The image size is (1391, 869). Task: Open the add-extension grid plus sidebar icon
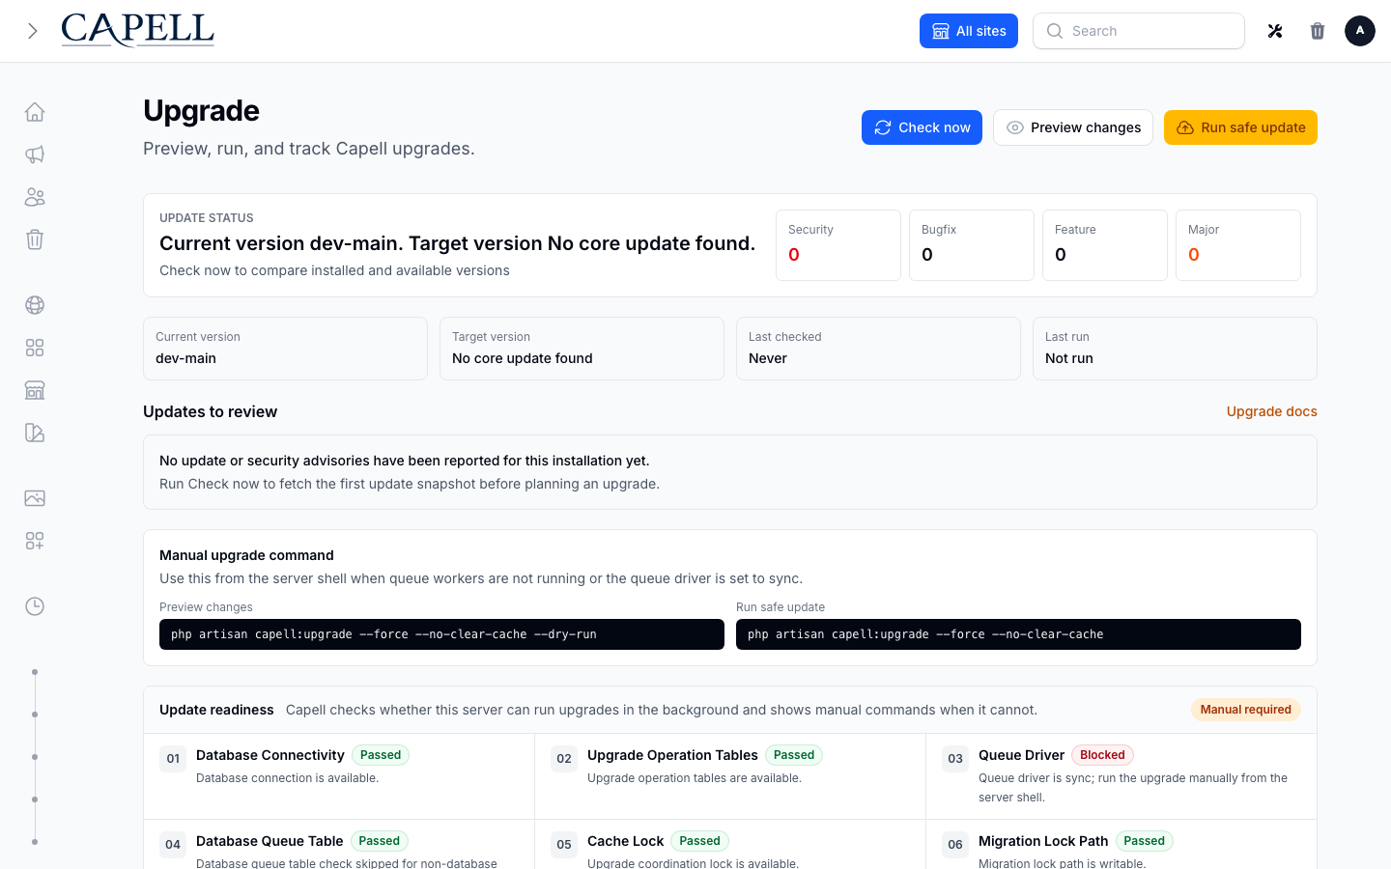[35, 541]
